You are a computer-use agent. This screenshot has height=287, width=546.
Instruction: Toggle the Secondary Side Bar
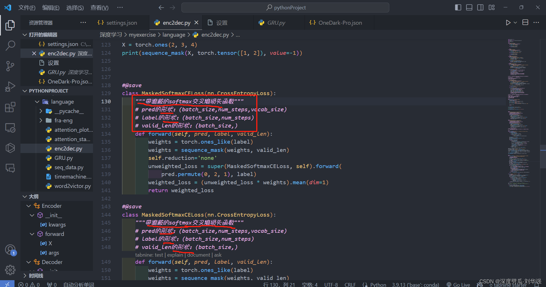[x=480, y=7]
